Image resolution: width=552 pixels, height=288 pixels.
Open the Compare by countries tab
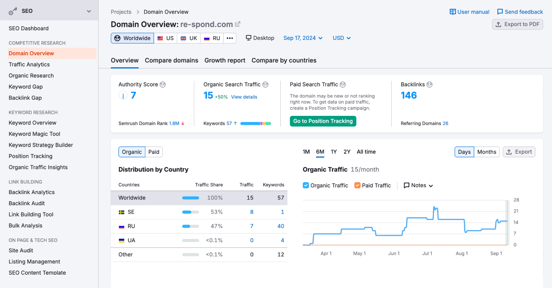pyautogui.click(x=284, y=60)
